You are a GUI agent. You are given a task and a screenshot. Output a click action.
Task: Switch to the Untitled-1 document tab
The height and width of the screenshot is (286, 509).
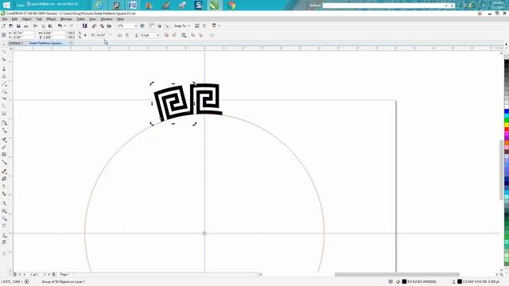pos(16,43)
